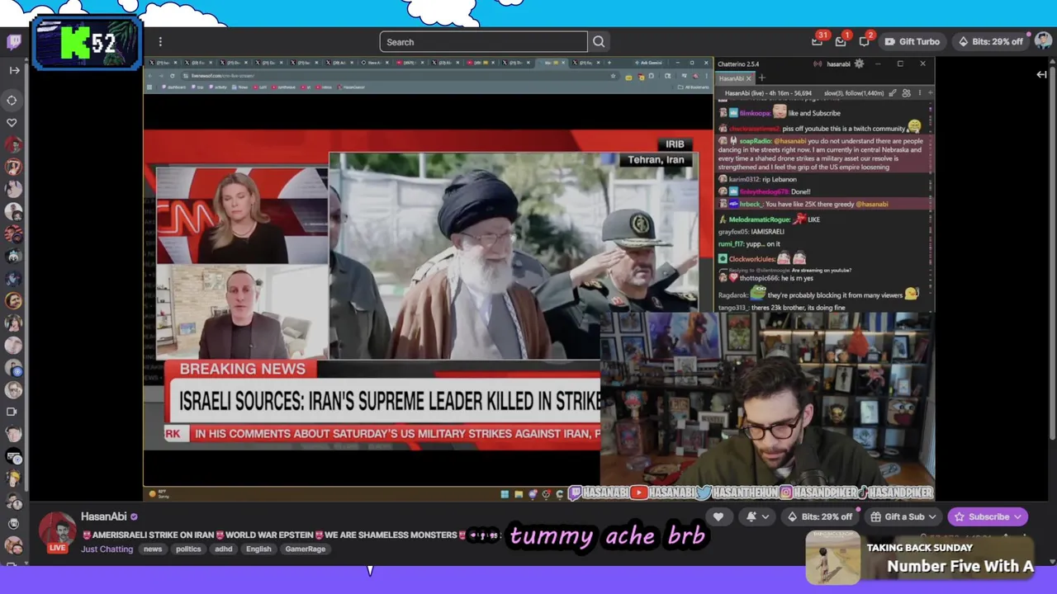Screen dimensions: 1057x594
Task: Open Bits 29% off below the player
Action: click(819, 517)
